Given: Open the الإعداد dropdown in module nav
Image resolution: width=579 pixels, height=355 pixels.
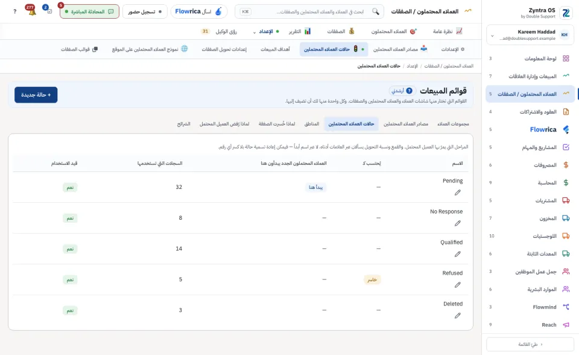Looking at the screenshot, I should [265, 31].
